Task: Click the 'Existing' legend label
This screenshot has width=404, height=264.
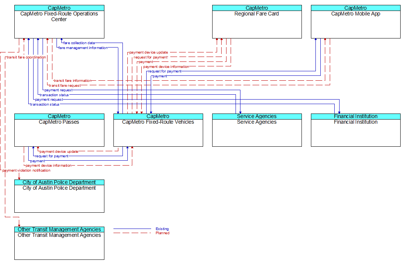Action: [162, 229]
